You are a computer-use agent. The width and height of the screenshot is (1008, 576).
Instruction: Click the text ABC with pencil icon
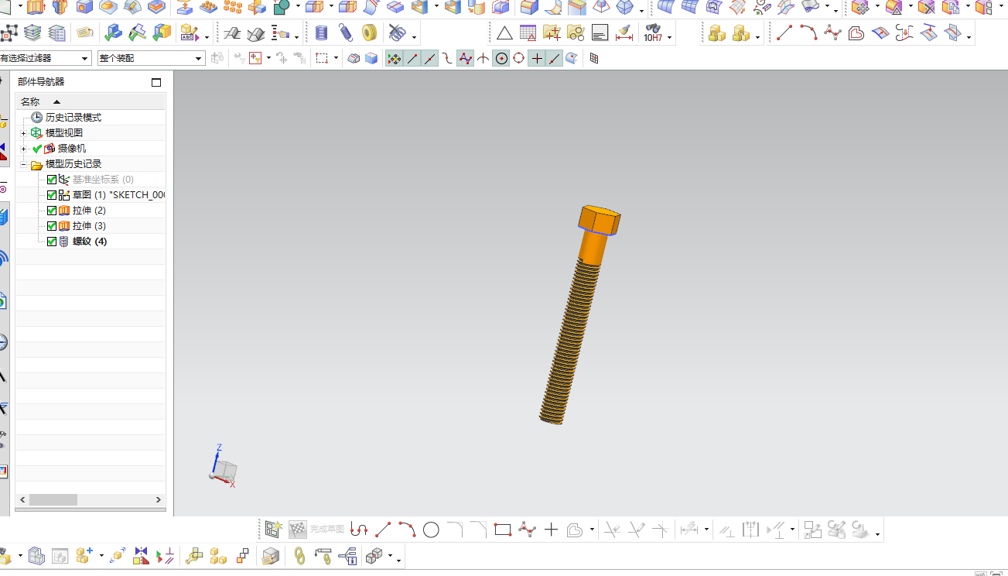tap(188, 33)
